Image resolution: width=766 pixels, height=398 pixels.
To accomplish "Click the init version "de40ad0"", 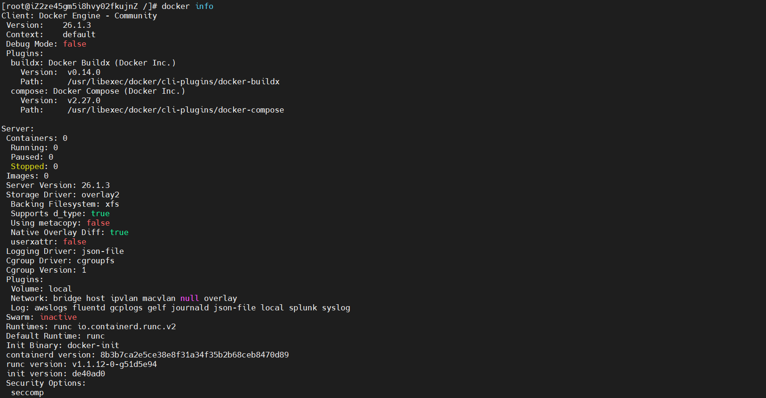I will coord(88,374).
